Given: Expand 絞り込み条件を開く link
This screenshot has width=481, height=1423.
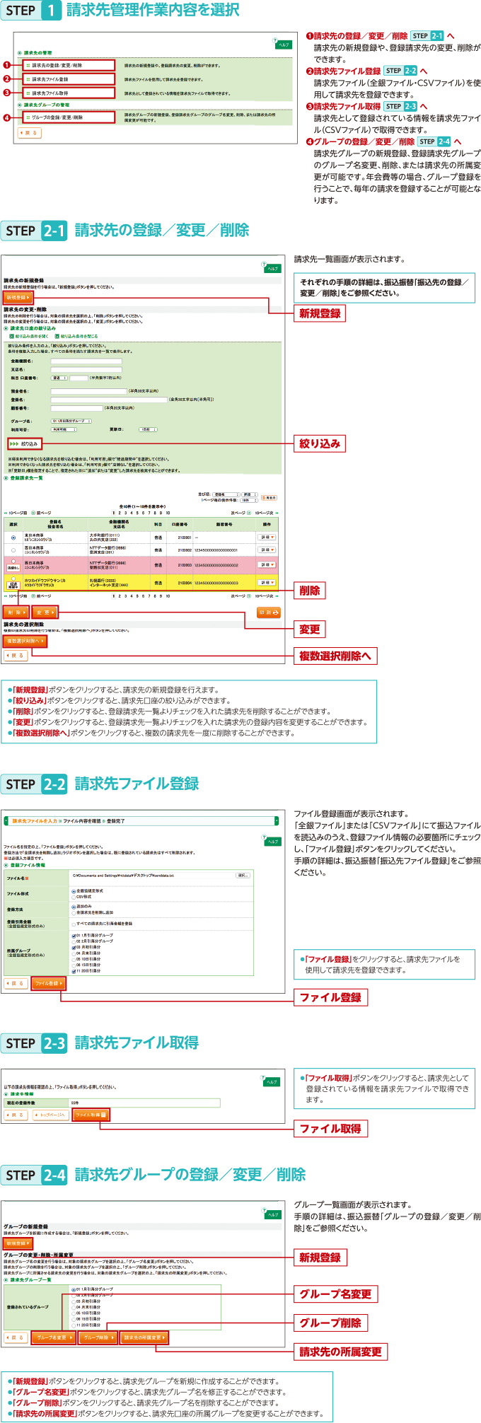Looking at the screenshot, I should pos(30,336).
